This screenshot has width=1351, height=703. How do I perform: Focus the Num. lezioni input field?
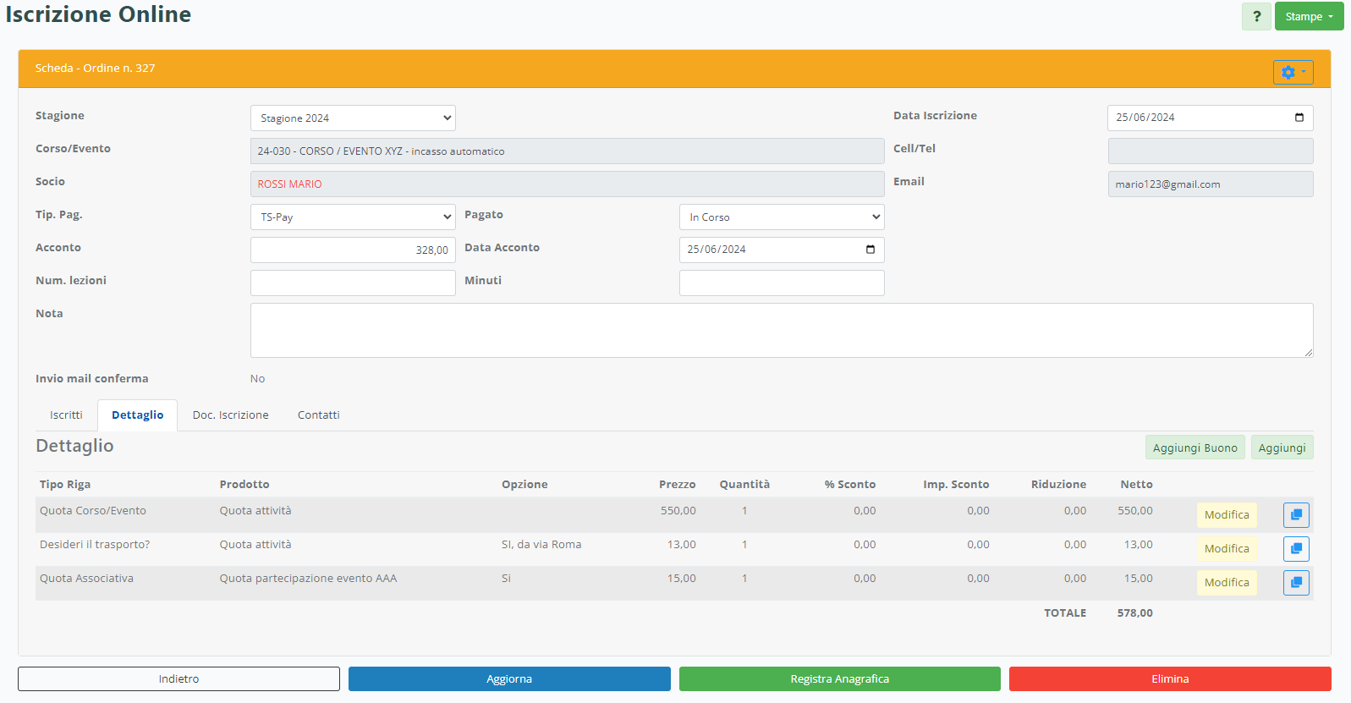coord(353,283)
